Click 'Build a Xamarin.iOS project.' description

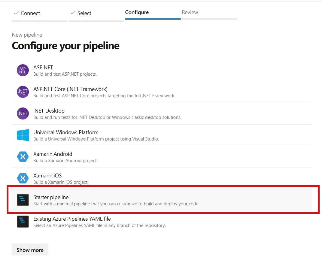point(61,182)
